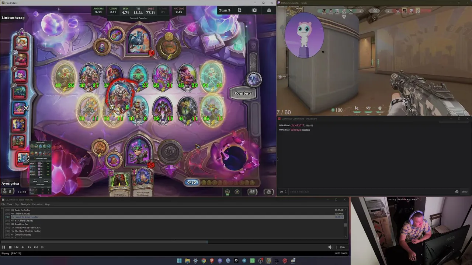
Task: Open the Play menu in music player
Action: click(x=17, y=204)
